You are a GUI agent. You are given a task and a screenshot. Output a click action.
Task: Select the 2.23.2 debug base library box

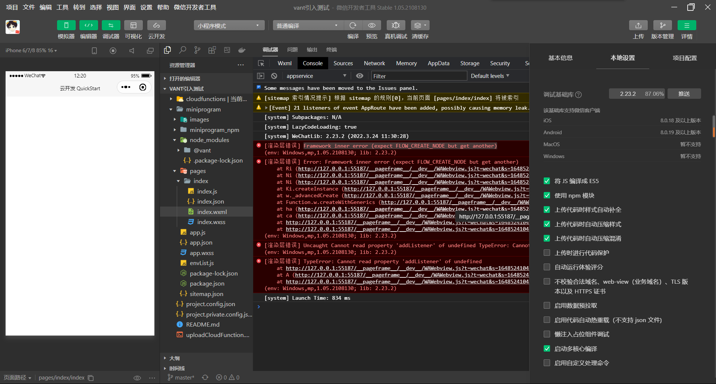[x=638, y=94]
